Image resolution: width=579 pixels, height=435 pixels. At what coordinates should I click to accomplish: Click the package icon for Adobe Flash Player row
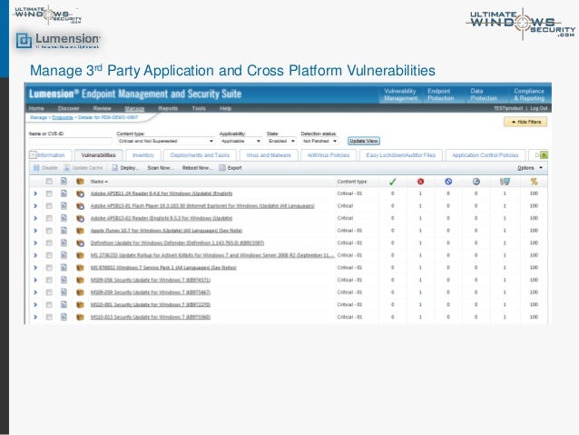80,206
